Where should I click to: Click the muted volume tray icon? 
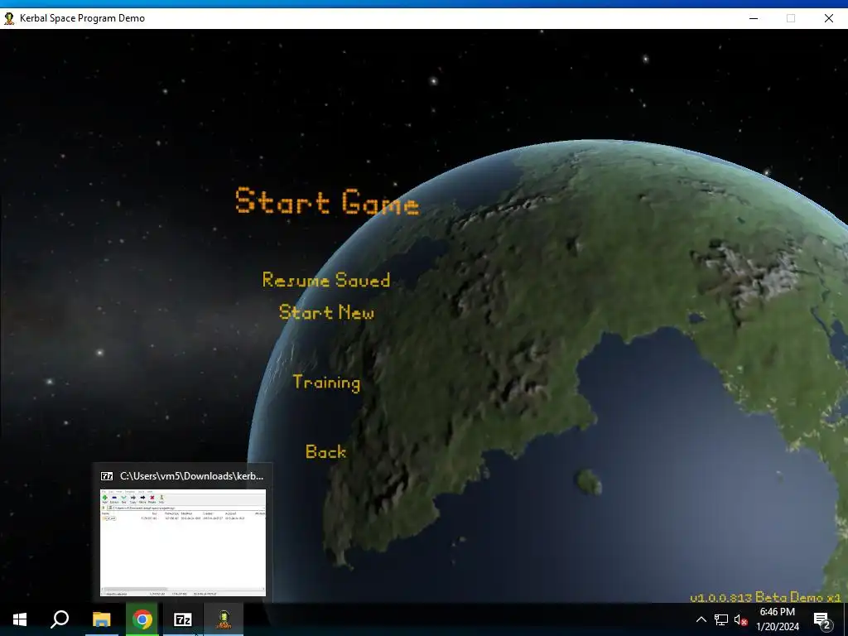tap(740, 619)
